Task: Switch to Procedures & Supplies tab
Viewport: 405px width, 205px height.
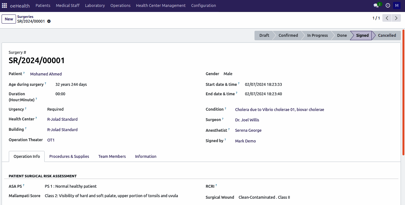Action: click(69, 157)
